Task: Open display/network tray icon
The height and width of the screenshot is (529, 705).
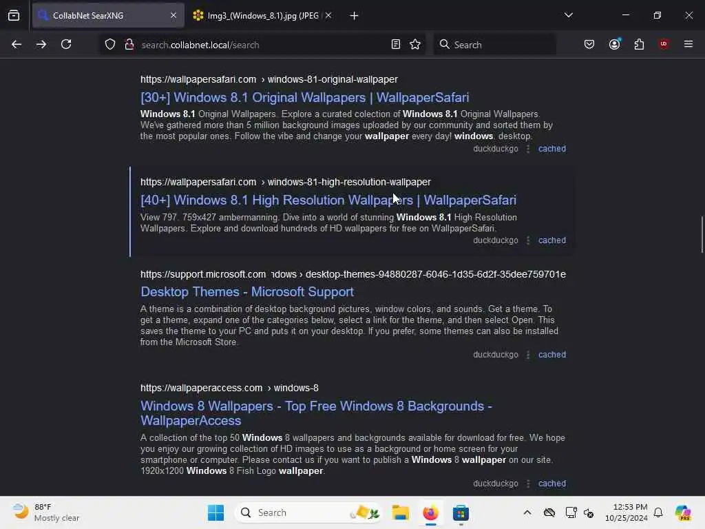Action: point(571,512)
